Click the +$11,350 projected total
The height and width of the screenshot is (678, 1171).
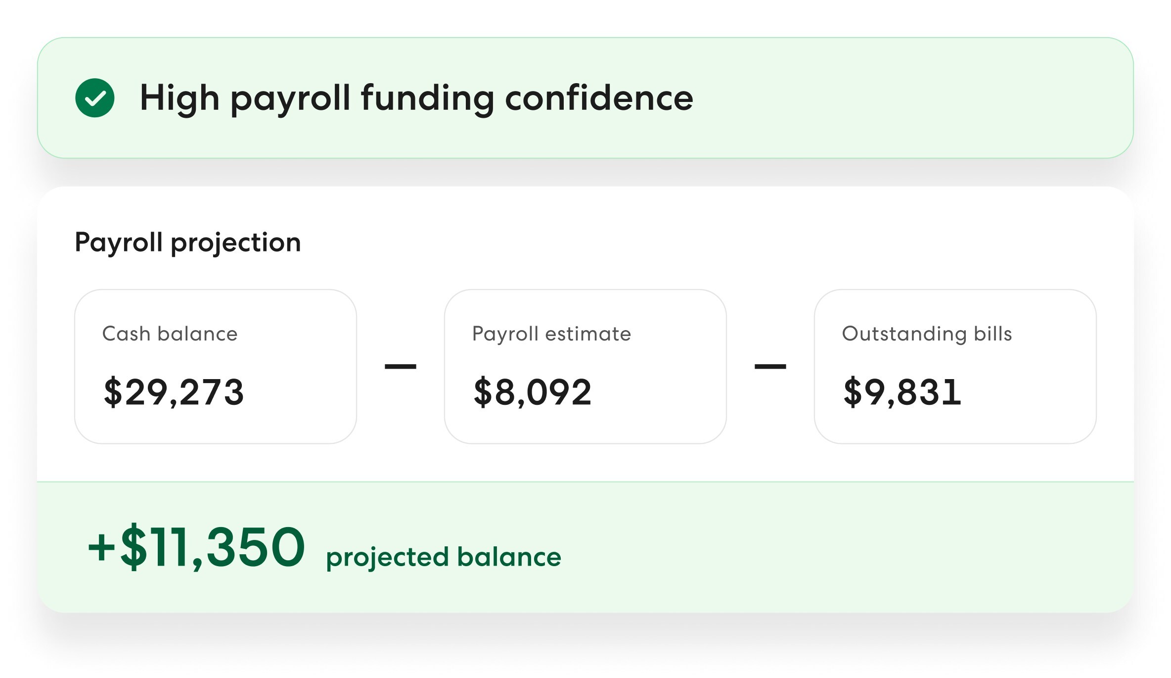coord(196,547)
